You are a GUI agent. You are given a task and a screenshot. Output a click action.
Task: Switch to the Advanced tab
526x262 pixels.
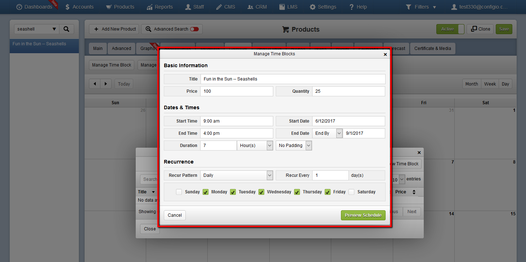(x=121, y=49)
